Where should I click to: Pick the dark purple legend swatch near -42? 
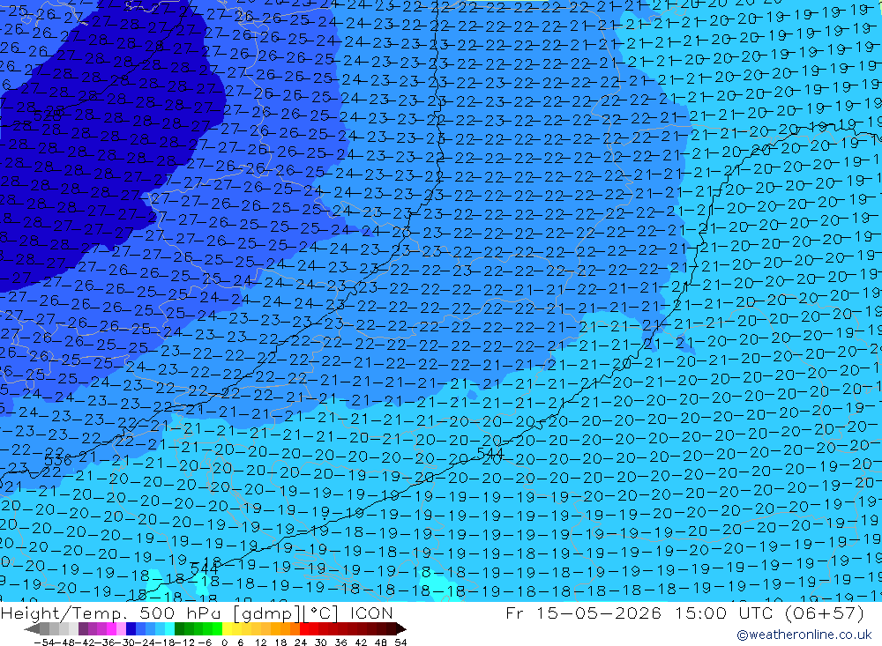[83, 628]
